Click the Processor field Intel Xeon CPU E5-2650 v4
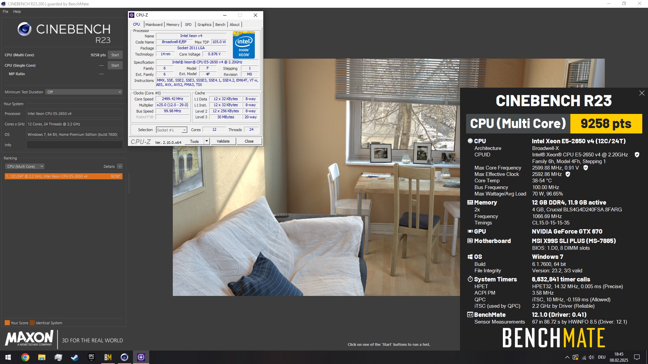The width and height of the screenshot is (648, 364). (75, 114)
